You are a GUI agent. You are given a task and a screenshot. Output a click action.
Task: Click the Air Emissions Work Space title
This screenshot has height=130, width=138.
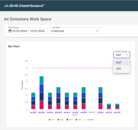pyautogui.click(x=28, y=19)
